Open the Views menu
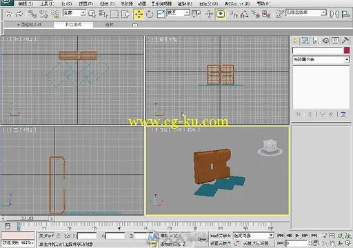Image resolution: width=353 pixels, height=248 pixels. pos(86,4)
